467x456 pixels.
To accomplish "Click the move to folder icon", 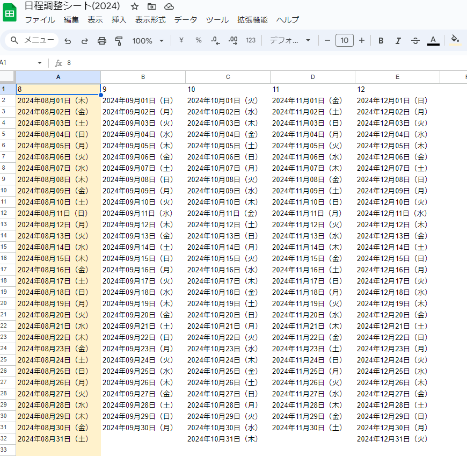I will click(151, 6).
